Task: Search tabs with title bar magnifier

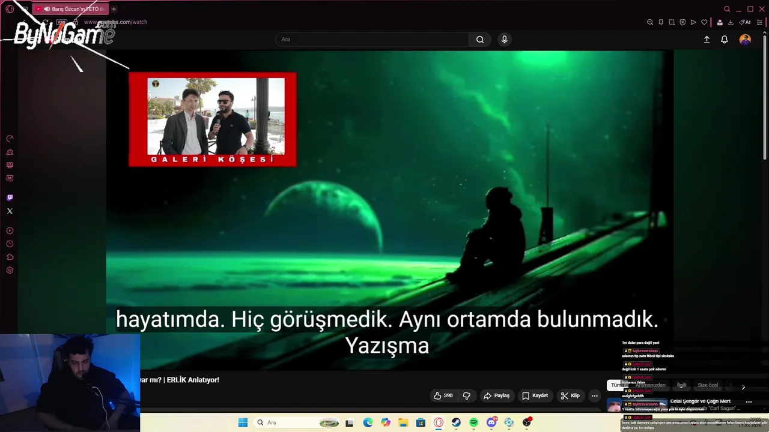Action: click(727, 9)
